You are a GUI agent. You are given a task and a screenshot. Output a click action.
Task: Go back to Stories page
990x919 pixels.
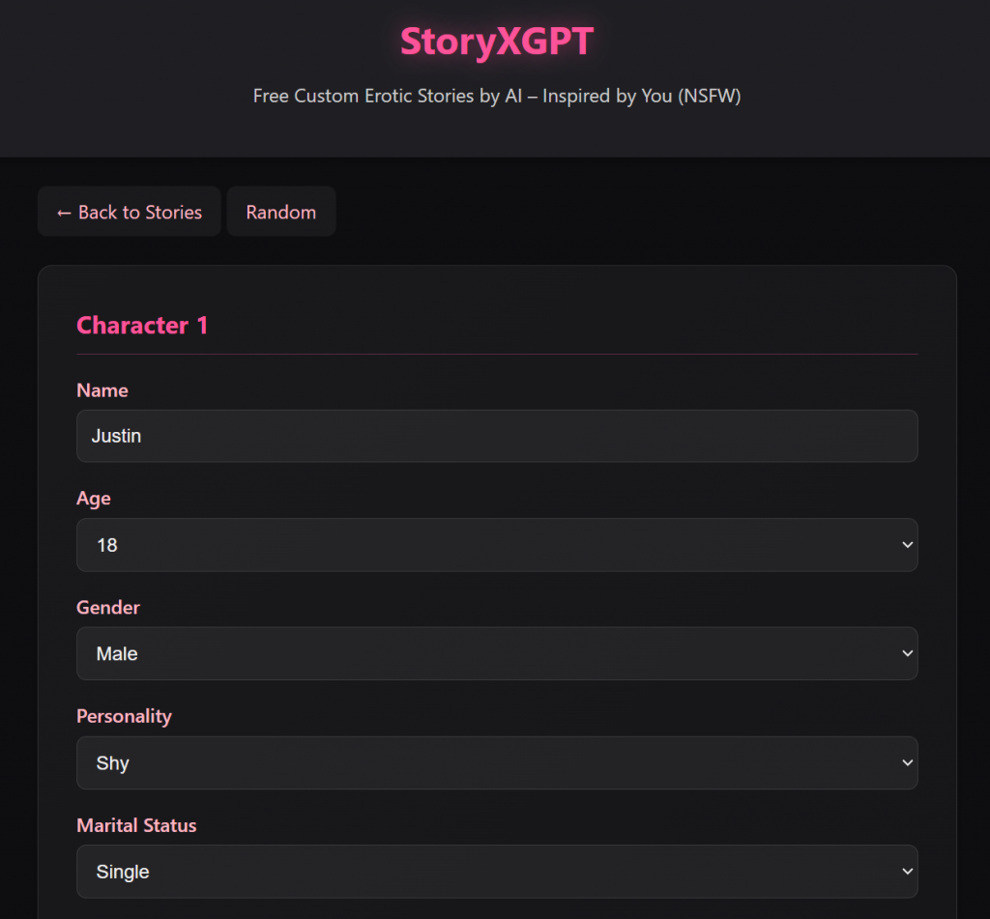[x=130, y=213]
